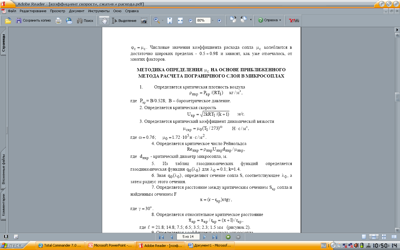Click the Adobe Reader taskbar button
This screenshot has height=250, width=400.
coord(161,246)
